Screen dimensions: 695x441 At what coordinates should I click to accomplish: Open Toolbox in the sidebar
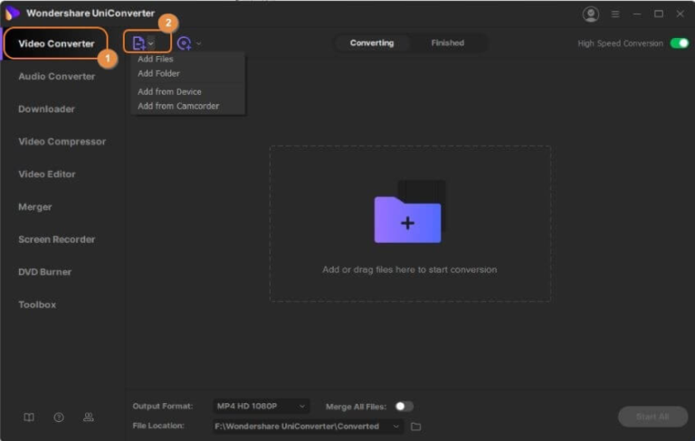pyautogui.click(x=37, y=305)
